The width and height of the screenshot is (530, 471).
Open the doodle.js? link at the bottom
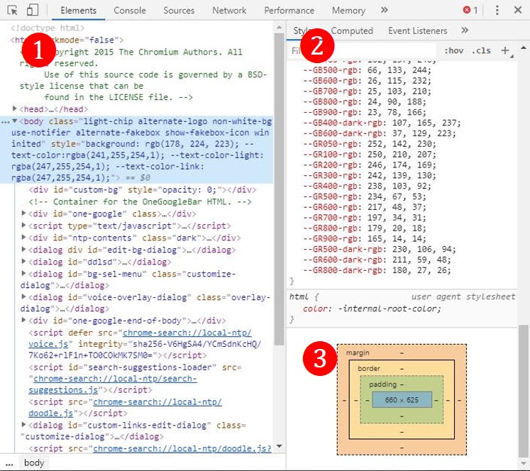pyautogui.click(x=182, y=448)
